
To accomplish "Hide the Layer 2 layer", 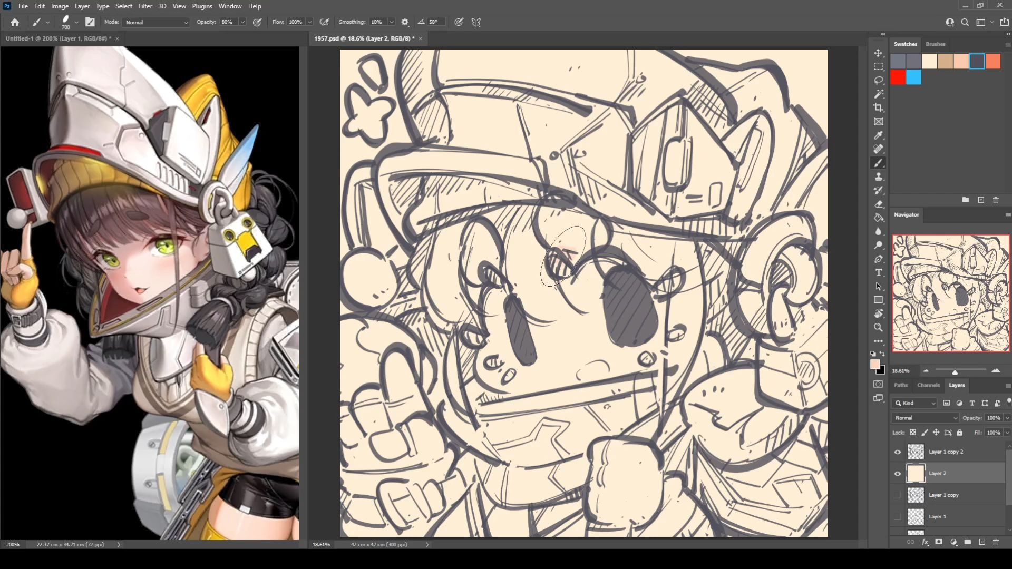I will pyautogui.click(x=898, y=474).
